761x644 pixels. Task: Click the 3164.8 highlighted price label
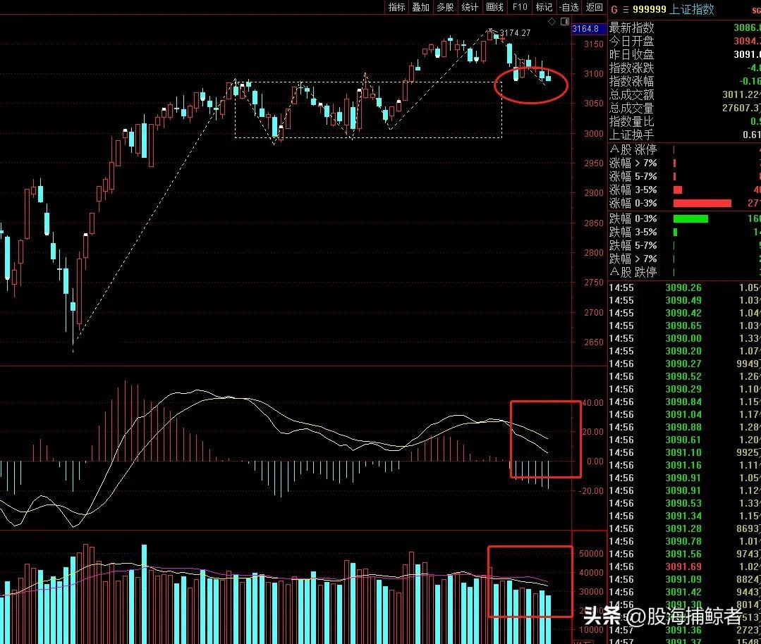point(585,29)
